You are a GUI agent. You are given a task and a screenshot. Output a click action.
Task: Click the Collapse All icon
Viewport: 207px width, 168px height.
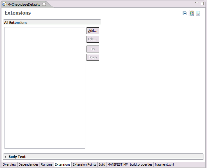point(185,13)
